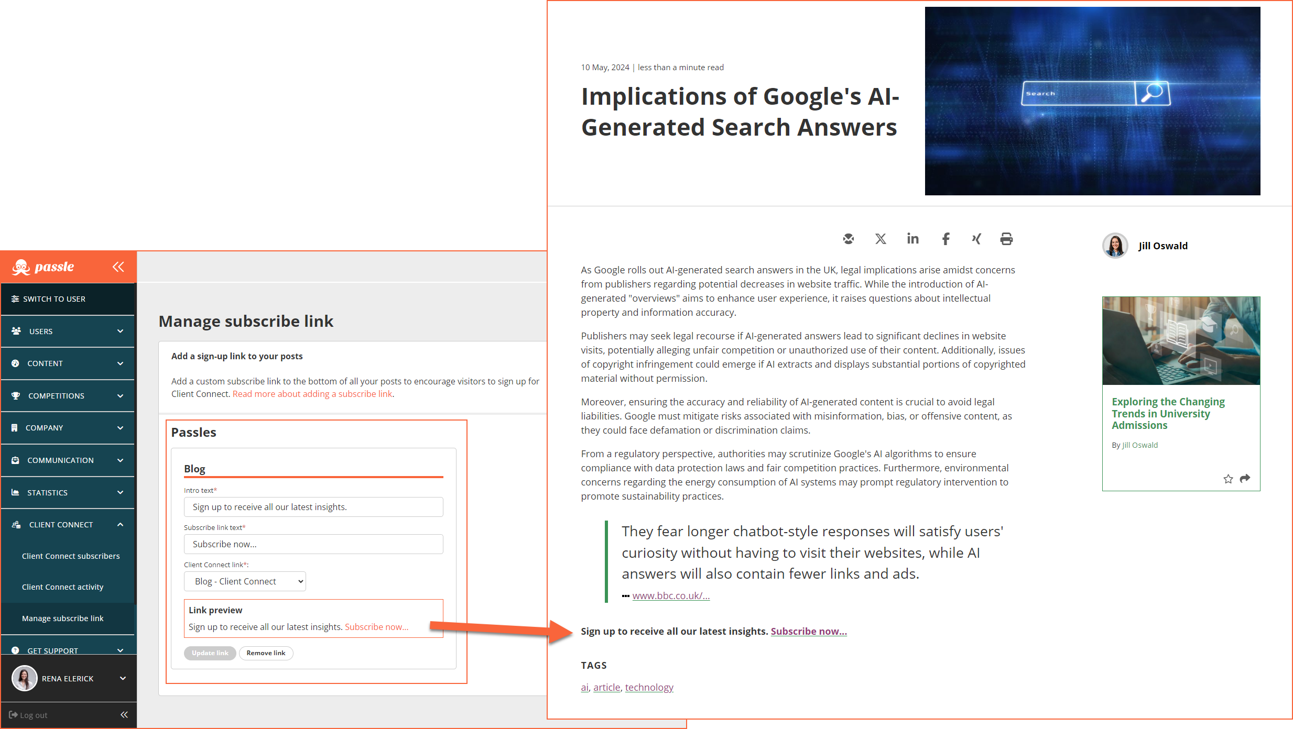Click the Log out link text
This screenshot has width=1293, height=729.
tap(34, 715)
